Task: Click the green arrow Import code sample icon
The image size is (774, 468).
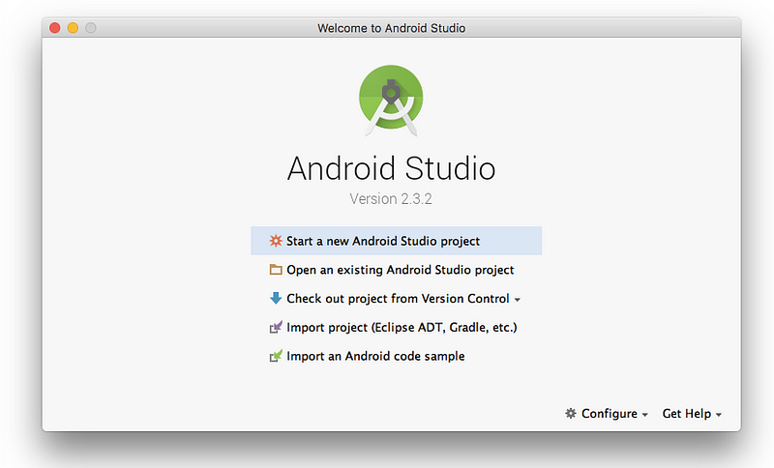Action: 276,356
